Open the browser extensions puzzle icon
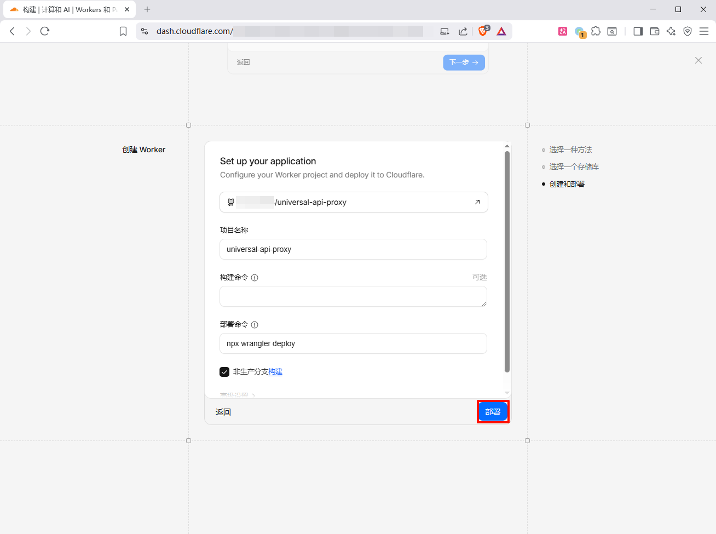Viewport: 716px width, 534px height. tap(596, 31)
